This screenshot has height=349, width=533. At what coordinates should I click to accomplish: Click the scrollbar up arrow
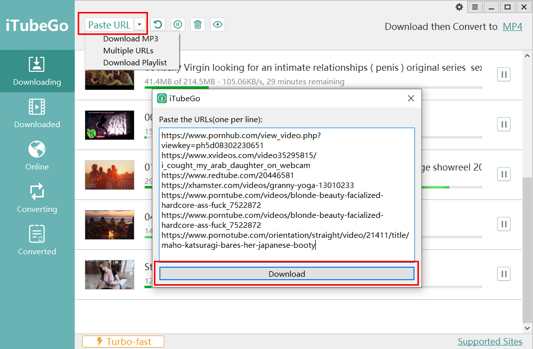[527, 56]
